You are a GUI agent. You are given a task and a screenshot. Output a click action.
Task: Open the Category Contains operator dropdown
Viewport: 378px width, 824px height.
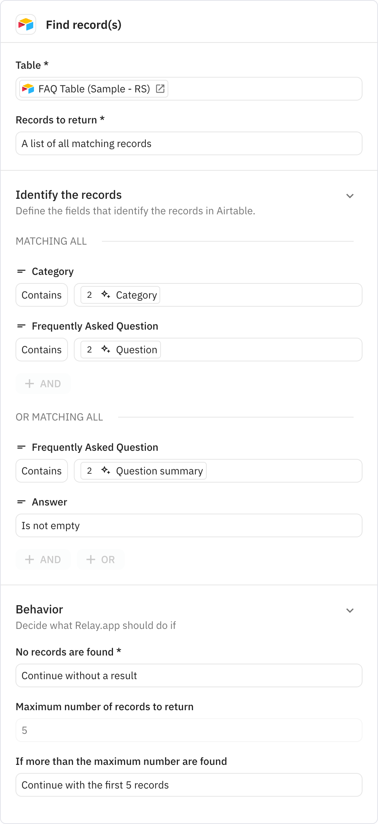pyautogui.click(x=42, y=295)
